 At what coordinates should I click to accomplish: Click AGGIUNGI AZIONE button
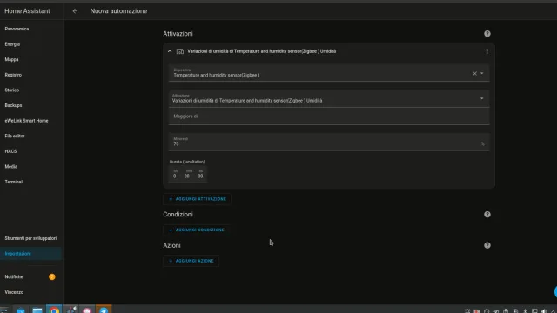click(x=191, y=261)
